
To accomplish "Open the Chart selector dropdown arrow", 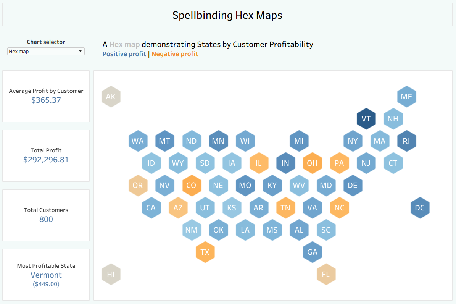I will 80,51.
